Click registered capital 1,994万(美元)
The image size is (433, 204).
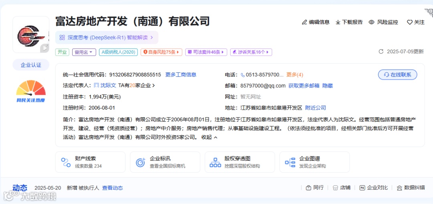(x=105, y=97)
